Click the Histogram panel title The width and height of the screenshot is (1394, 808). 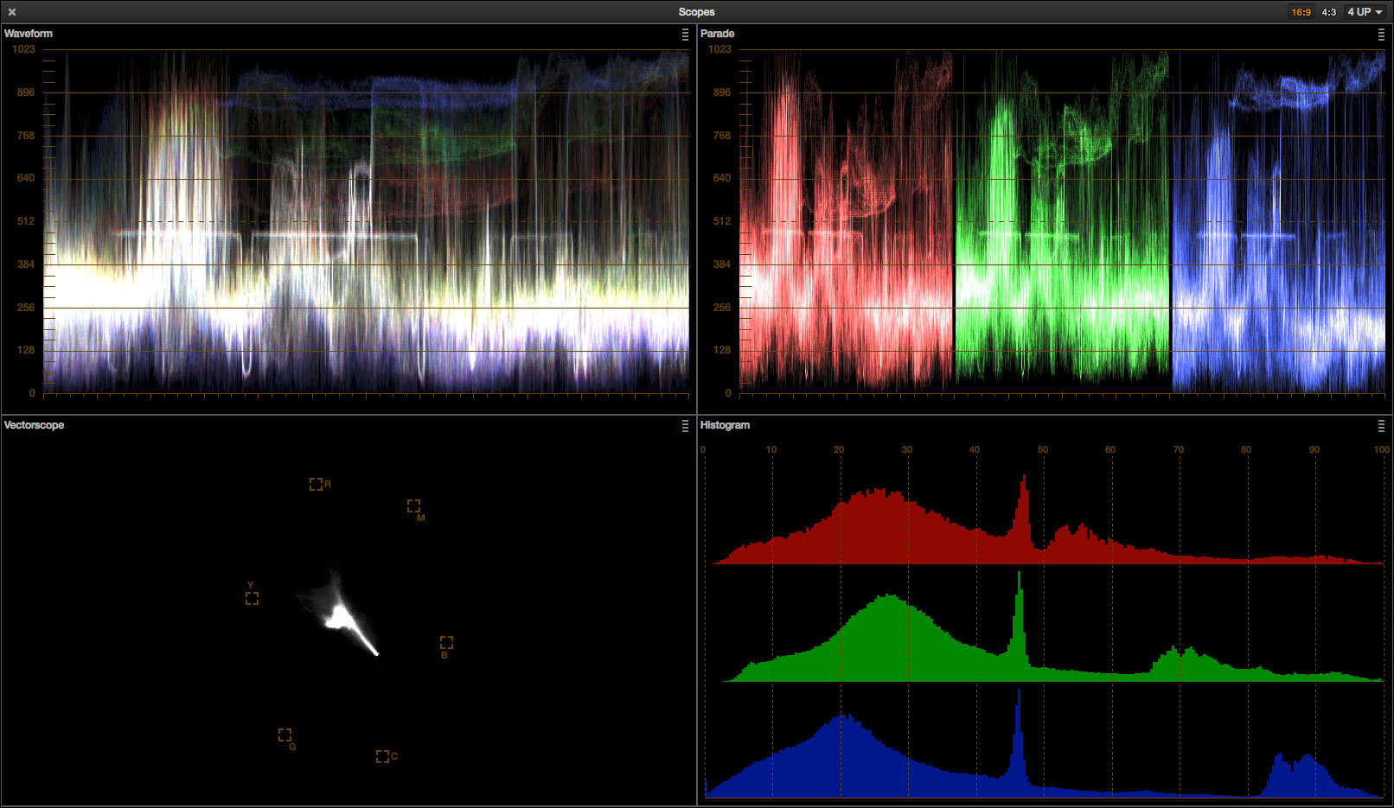[725, 425]
